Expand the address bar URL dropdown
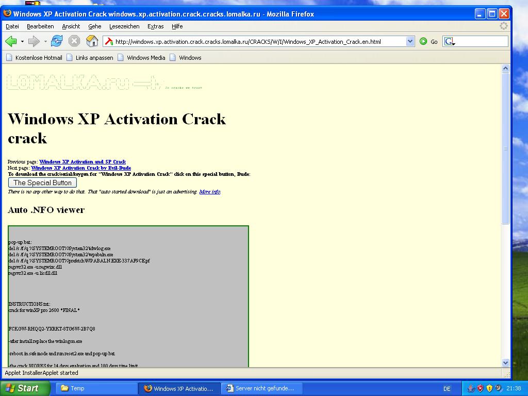Screen dimensions: 528x396 pyautogui.click(x=410, y=41)
